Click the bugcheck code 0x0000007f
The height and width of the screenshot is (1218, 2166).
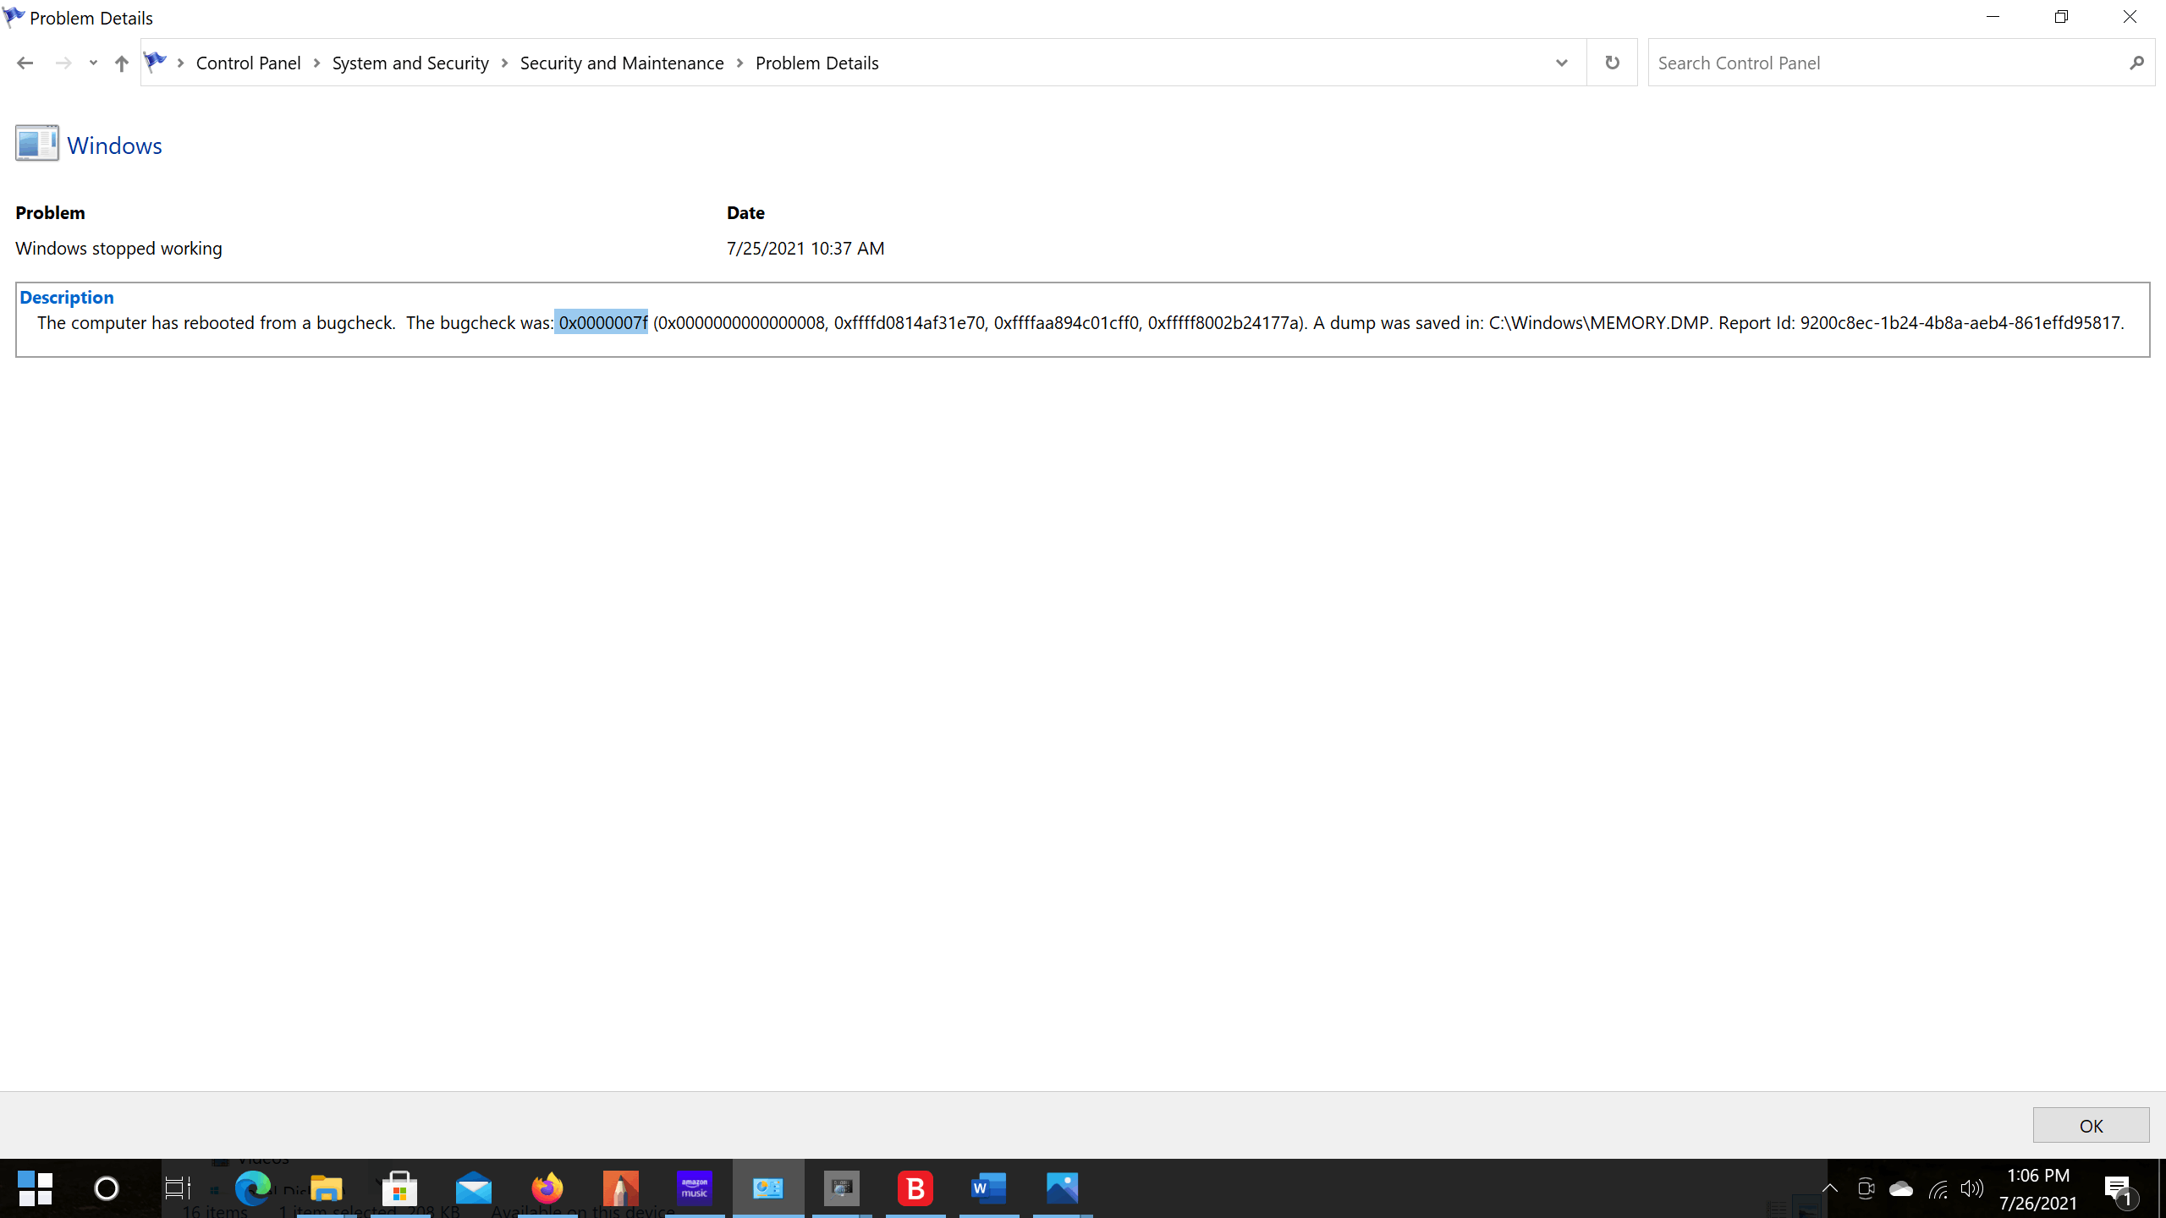(602, 323)
